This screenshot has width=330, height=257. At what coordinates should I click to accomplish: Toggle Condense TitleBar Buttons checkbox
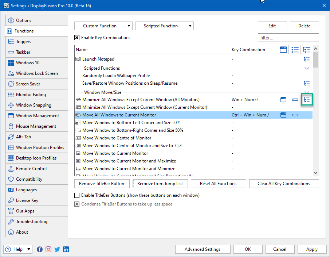pyautogui.click(x=77, y=204)
